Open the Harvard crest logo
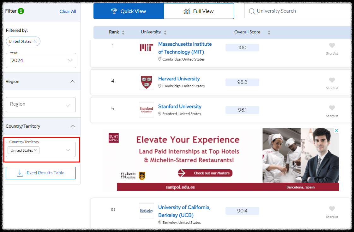 pos(146,82)
